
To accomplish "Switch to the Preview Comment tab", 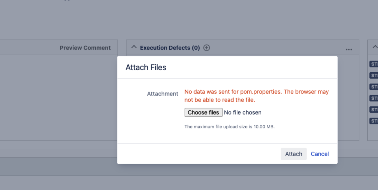I will tap(85, 48).
